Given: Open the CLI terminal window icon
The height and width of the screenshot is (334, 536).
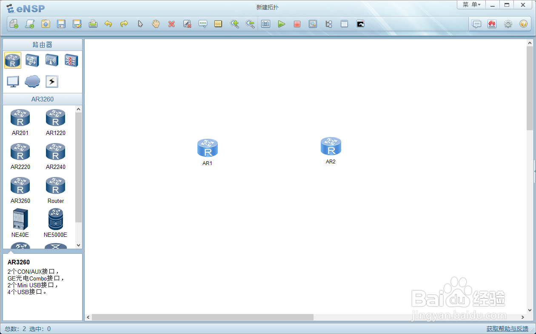Looking at the screenshot, I should [x=360, y=24].
